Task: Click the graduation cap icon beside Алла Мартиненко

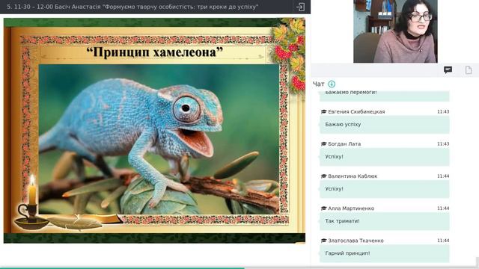Action: (x=324, y=208)
